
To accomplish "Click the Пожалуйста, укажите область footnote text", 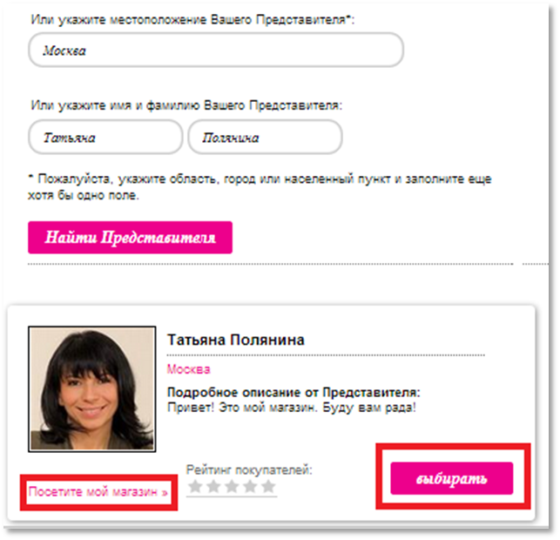I will (260, 186).
